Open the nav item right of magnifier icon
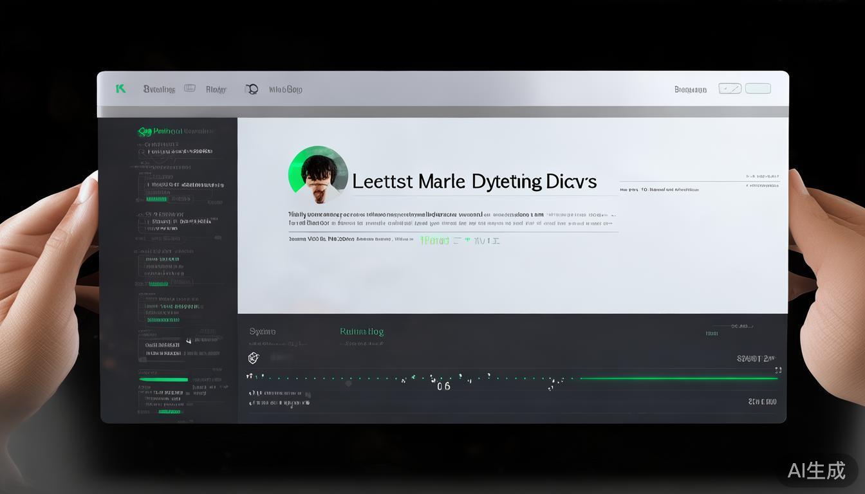The height and width of the screenshot is (494, 865). 285,89
